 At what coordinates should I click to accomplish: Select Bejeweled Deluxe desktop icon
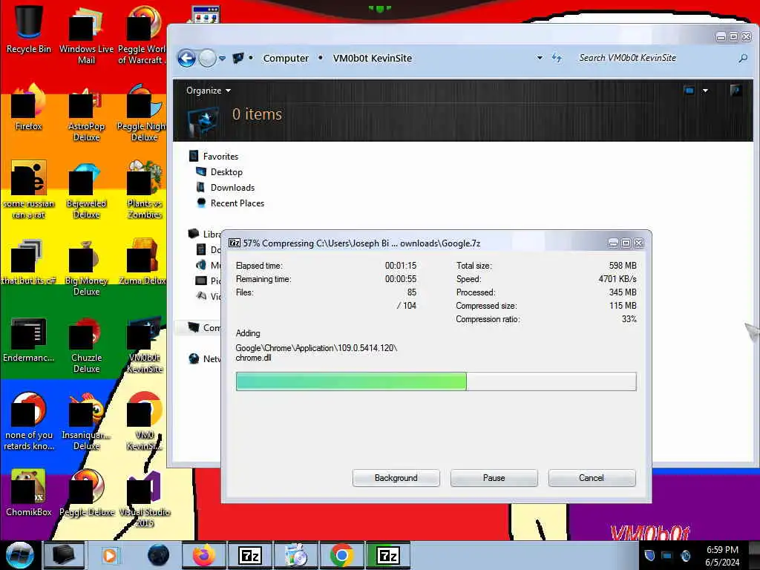click(86, 190)
